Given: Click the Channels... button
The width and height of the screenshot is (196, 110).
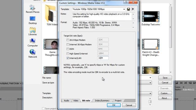Looking at the screenshot, I should coord(165,88).
